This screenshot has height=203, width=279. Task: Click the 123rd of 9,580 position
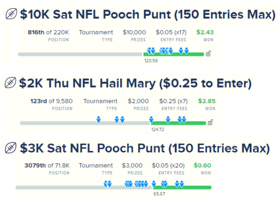[x=52, y=101]
